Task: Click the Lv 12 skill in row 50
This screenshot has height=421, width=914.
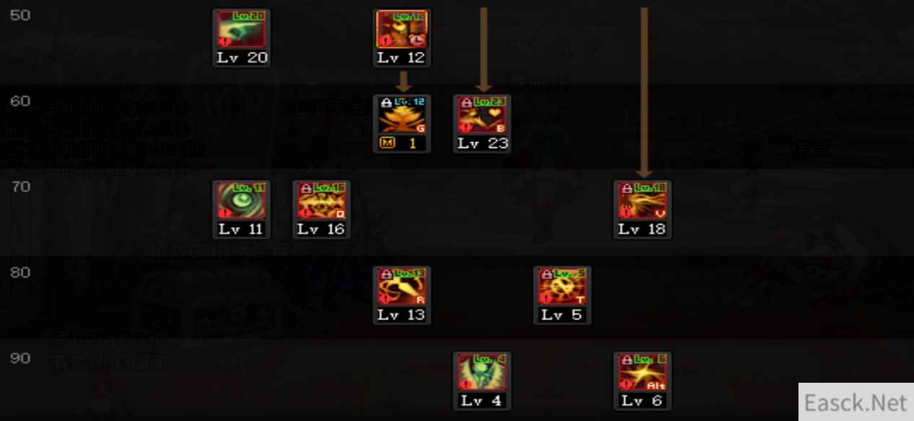Action: pos(402,30)
